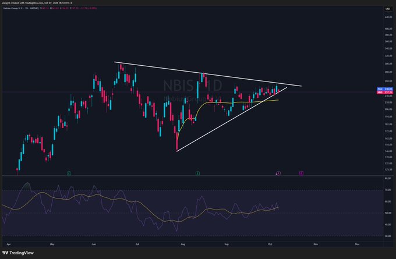The width and height of the screenshot is (396, 259).
Task: Select the yellow RSI smoothing line
Action: 142,204
